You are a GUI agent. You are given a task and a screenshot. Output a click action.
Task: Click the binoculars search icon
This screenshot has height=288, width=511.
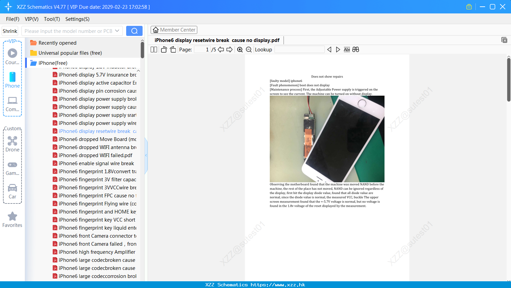tap(356, 50)
